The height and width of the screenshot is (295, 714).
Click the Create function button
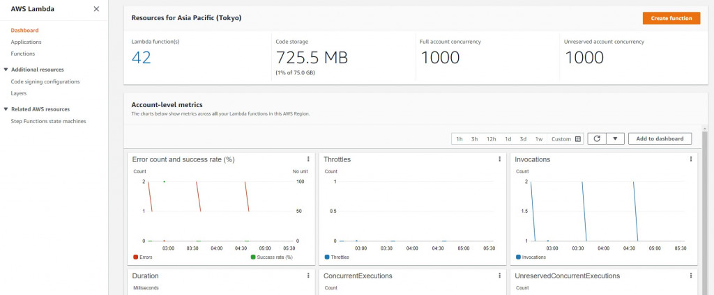(671, 18)
